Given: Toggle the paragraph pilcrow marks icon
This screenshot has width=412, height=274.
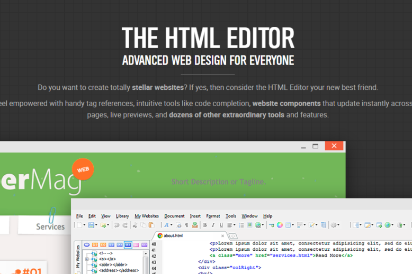Looking at the screenshot, I should tap(186, 225).
